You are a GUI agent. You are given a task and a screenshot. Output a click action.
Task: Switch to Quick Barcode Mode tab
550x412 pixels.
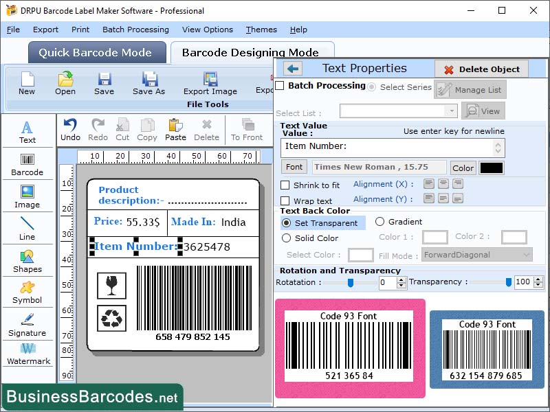pyautogui.click(x=96, y=52)
